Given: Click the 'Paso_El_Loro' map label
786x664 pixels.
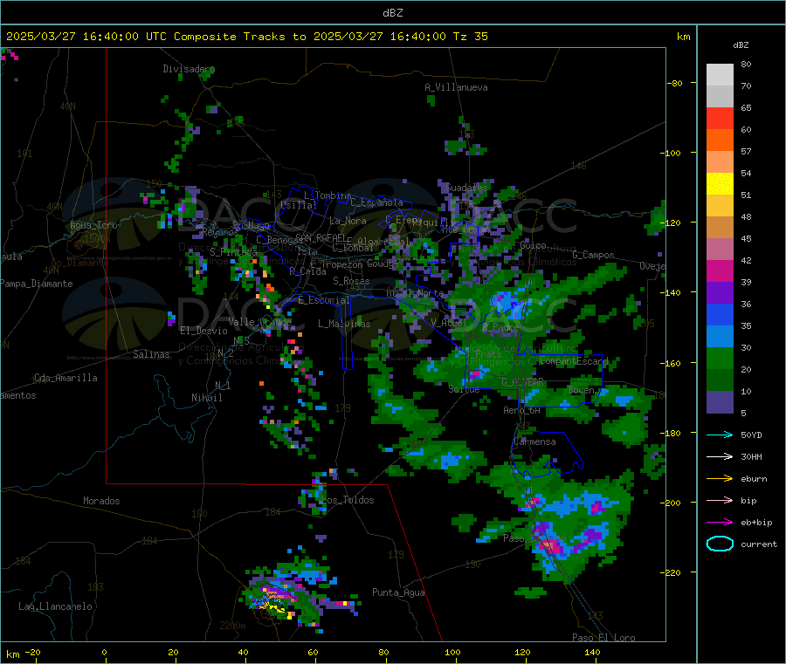Looking at the screenshot, I should (603, 638).
